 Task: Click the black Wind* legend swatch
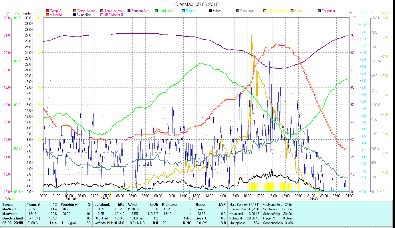coord(210,11)
